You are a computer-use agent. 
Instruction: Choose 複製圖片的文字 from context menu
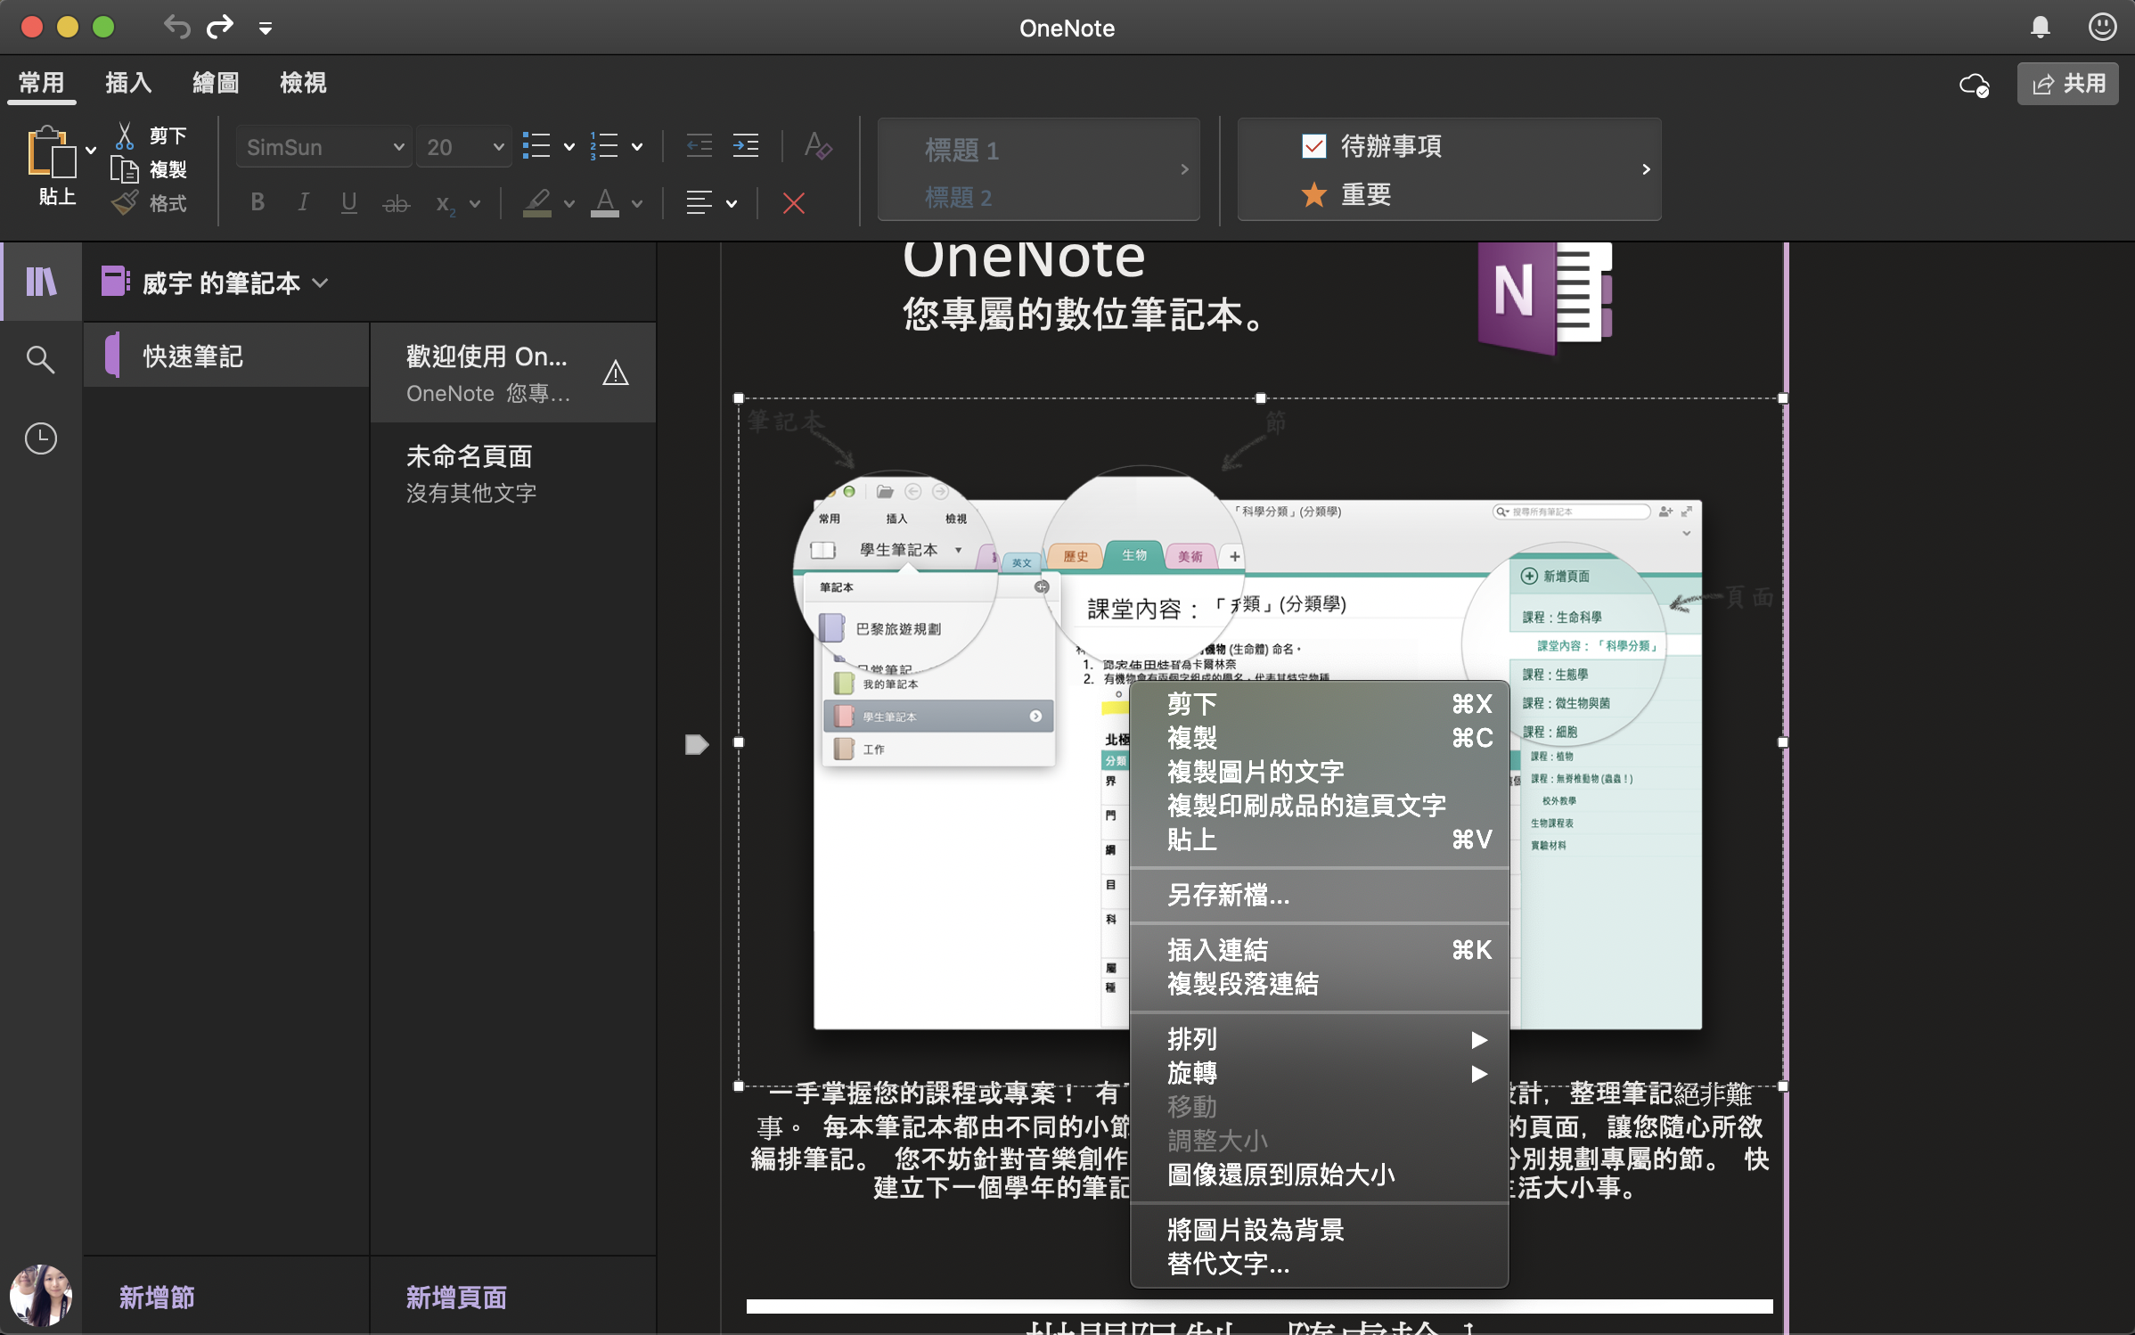click(x=1319, y=772)
